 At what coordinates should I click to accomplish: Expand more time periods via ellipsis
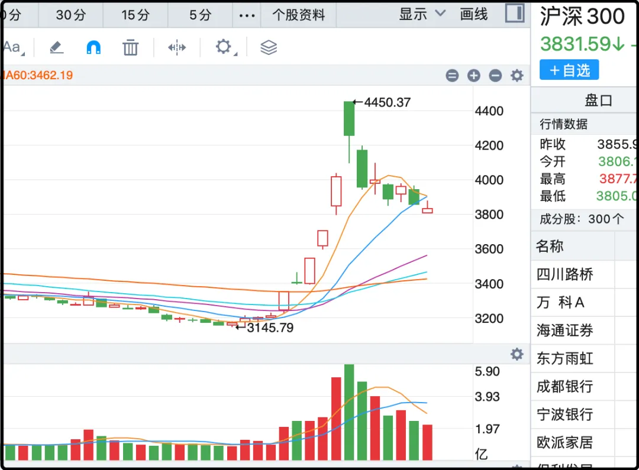(x=247, y=15)
